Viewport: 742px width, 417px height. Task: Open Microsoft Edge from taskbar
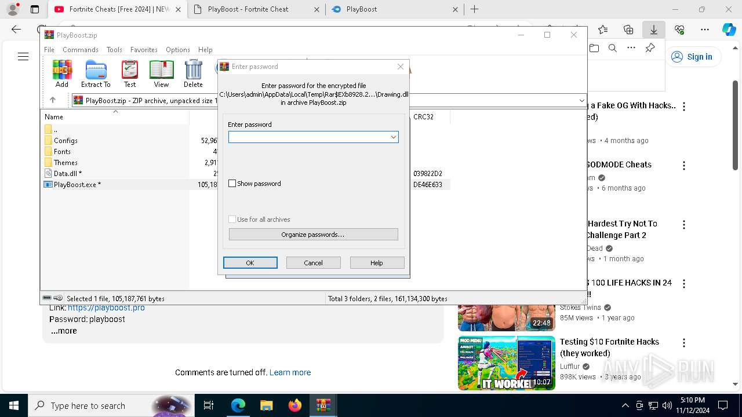pos(238,405)
